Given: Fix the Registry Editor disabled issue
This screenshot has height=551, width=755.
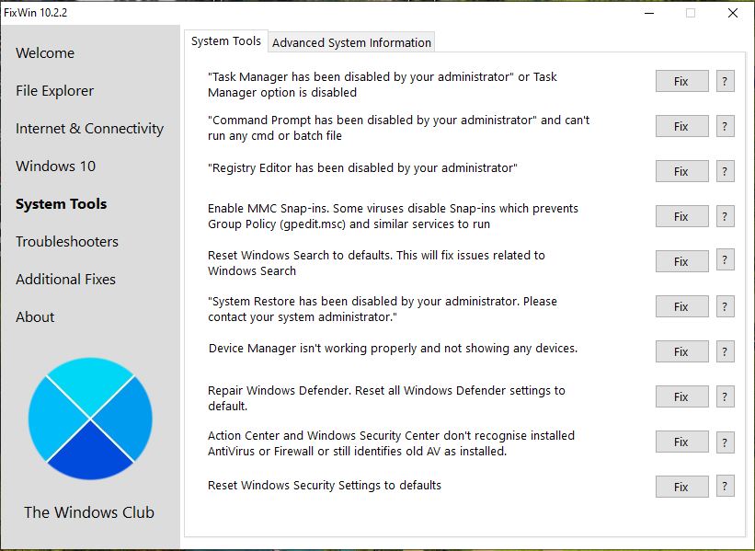Looking at the screenshot, I should [x=681, y=171].
